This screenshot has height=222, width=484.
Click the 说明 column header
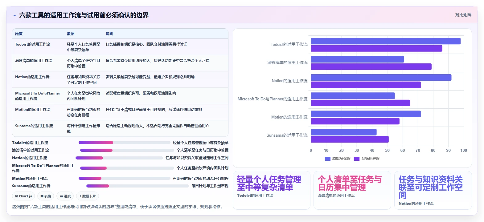click(x=109, y=34)
